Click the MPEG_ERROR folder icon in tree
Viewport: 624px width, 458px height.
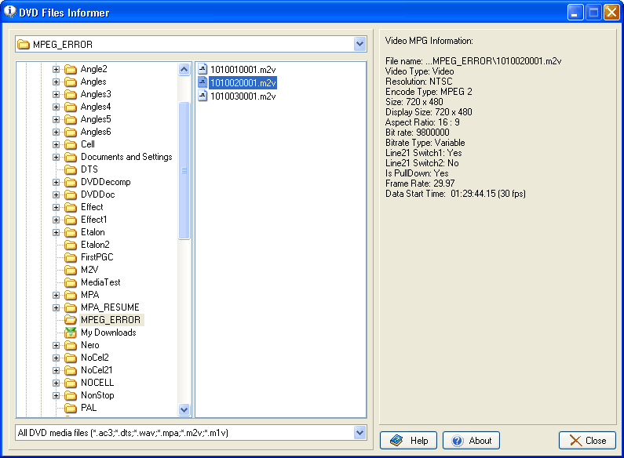point(71,320)
